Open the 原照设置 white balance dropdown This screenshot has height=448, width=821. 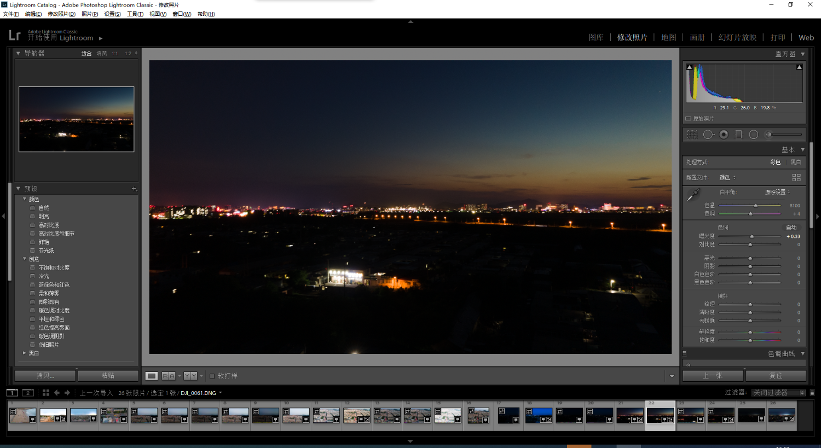(x=778, y=192)
